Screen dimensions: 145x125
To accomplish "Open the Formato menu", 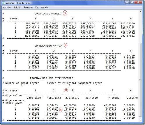I will coord(28,8).
